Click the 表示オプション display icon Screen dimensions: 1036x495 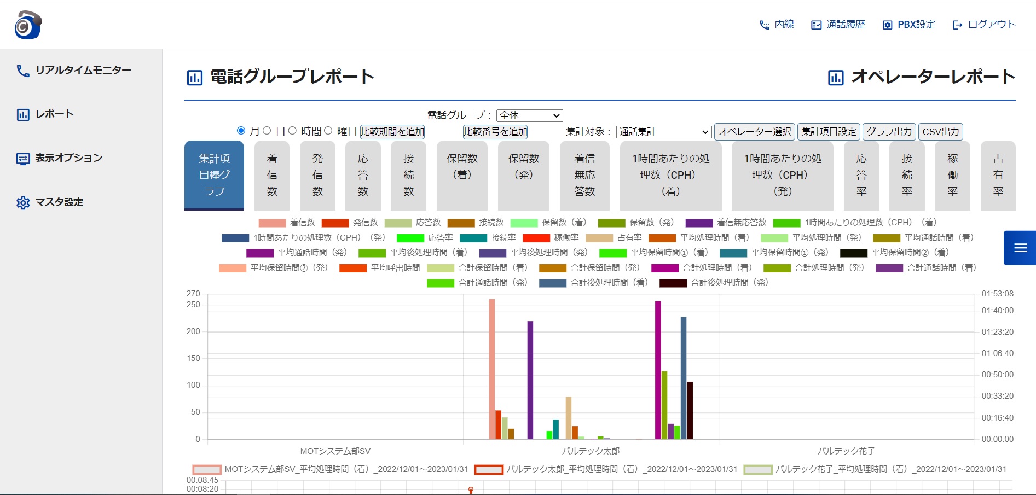click(x=23, y=159)
